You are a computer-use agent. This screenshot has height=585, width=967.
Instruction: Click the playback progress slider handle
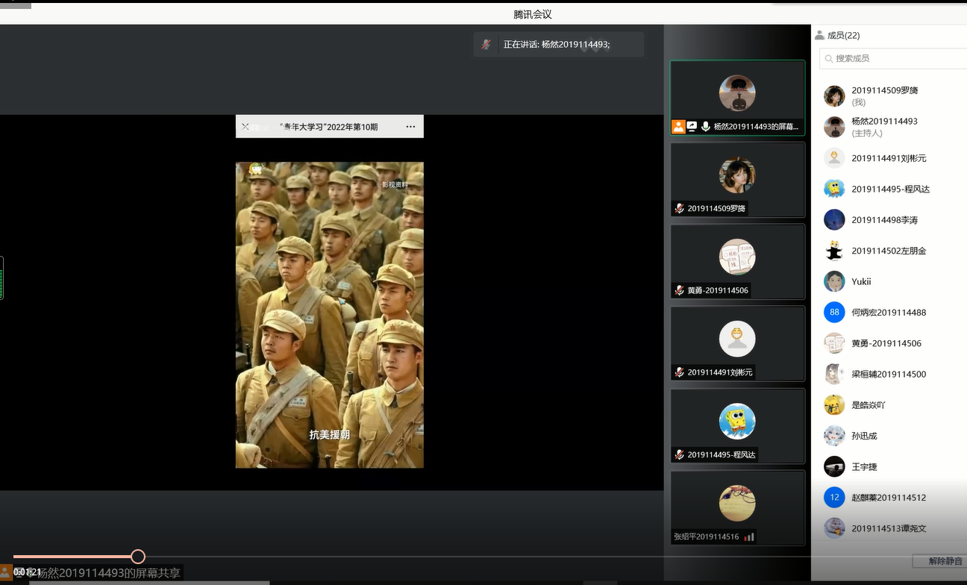pos(138,557)
